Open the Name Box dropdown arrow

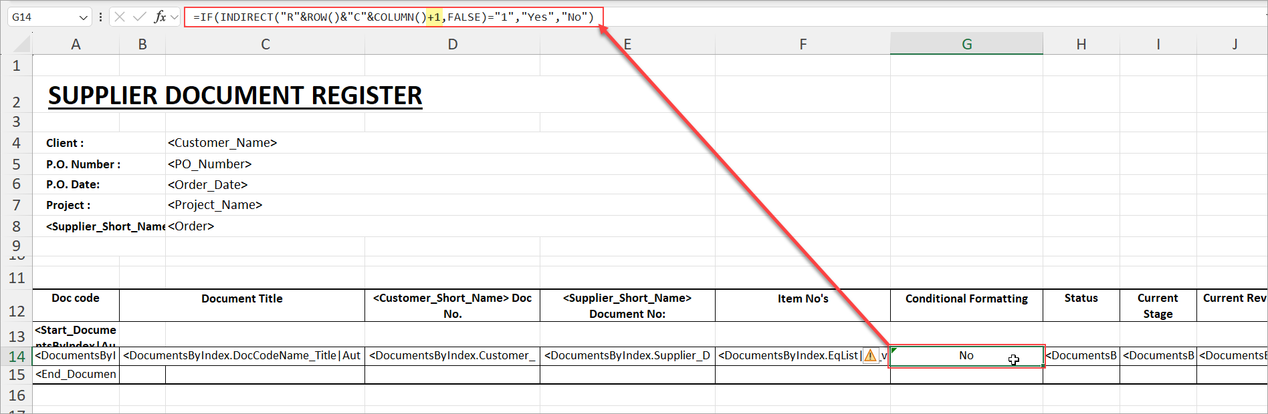83,17
